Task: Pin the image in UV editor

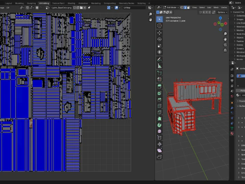Action: (89, 8)
